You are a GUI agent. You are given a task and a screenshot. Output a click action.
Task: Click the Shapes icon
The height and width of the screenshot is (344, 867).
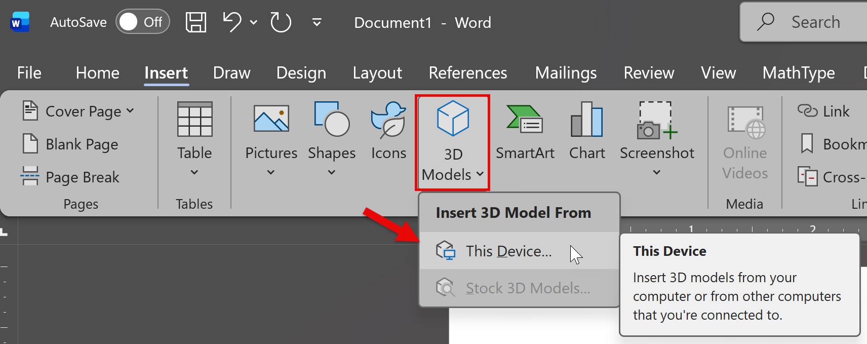pyautogui.click(x=332, y=119)
